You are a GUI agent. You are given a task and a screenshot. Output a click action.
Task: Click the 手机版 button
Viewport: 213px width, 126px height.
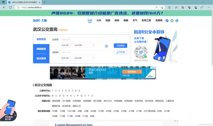121,52
